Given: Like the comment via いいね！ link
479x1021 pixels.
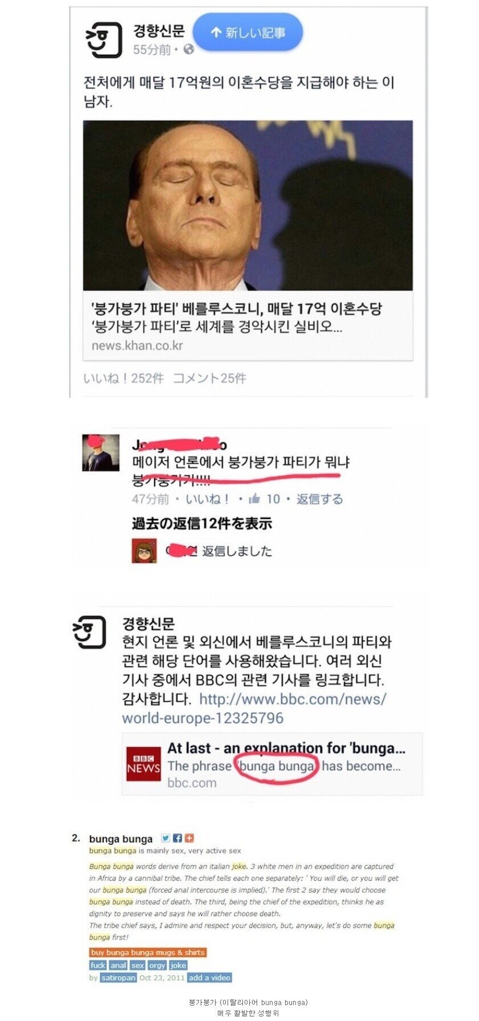Looking at the screenshot, I should pyautogui.click(x=208, y=499).
